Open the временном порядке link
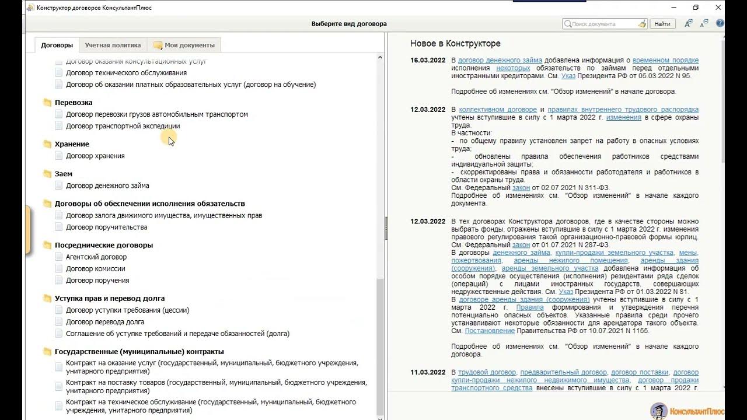The height and width of the screenshot is (420, 747). 665,60
